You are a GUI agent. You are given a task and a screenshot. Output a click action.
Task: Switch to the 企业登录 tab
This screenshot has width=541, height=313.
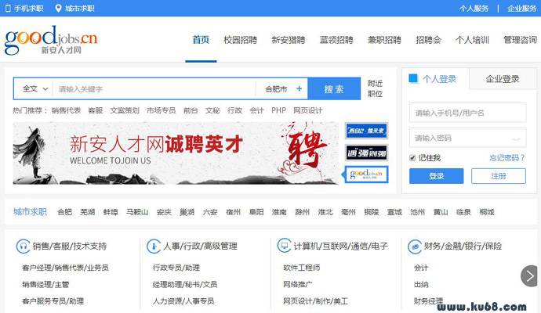503,79
